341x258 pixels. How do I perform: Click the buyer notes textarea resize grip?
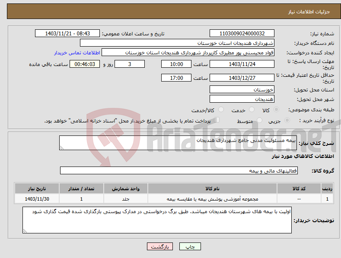[25, 231]
